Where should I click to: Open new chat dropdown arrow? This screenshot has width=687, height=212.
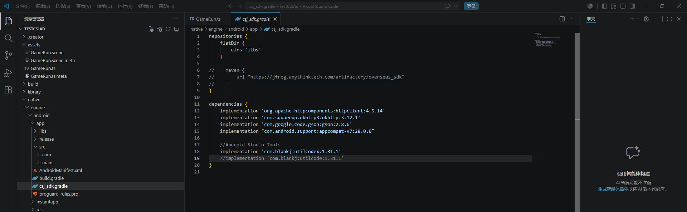tap(638, 19)
